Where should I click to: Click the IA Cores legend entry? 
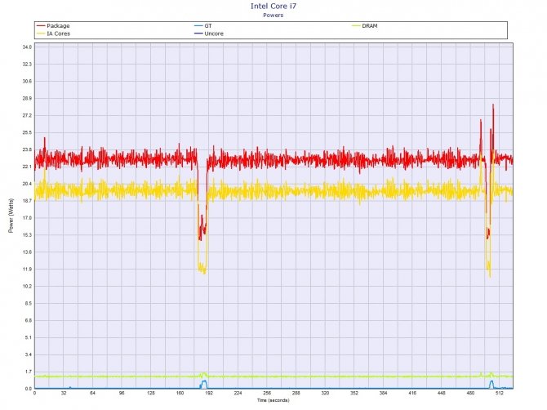click(53, 33)
